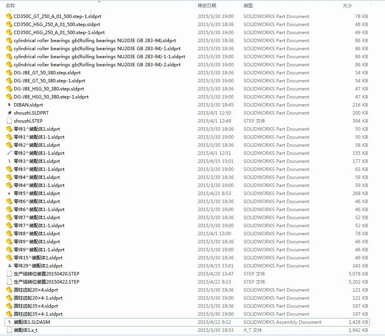Click the part icon of 零件8^装配体1.sldprt
The width and height of the screenshot is (385, 336).
[x=9, y=234]
